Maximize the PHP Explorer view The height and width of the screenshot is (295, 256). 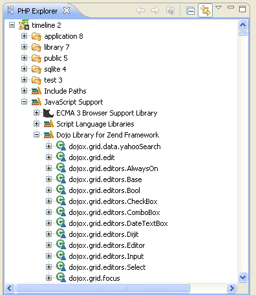(x=242, y=9)
